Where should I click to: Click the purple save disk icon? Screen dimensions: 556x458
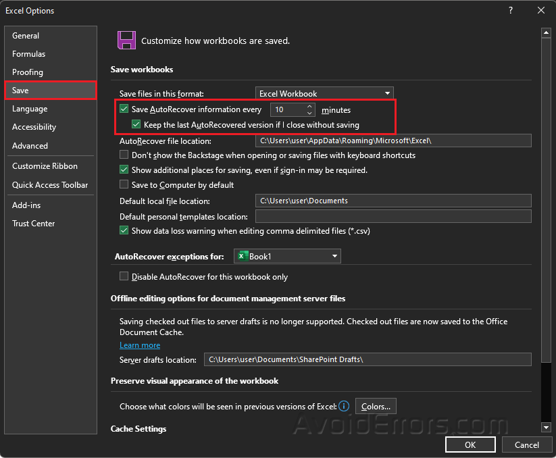point(126,40)
